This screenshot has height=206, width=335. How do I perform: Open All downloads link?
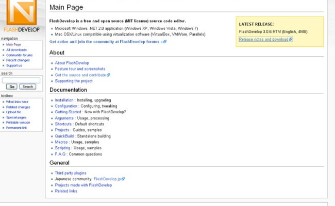pos(16,50)
